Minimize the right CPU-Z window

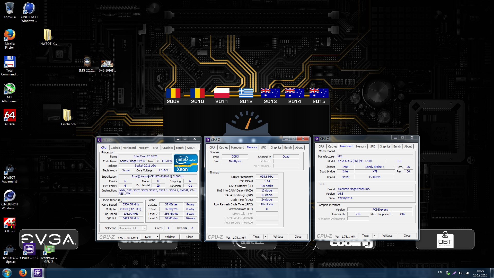pos(395,138)
